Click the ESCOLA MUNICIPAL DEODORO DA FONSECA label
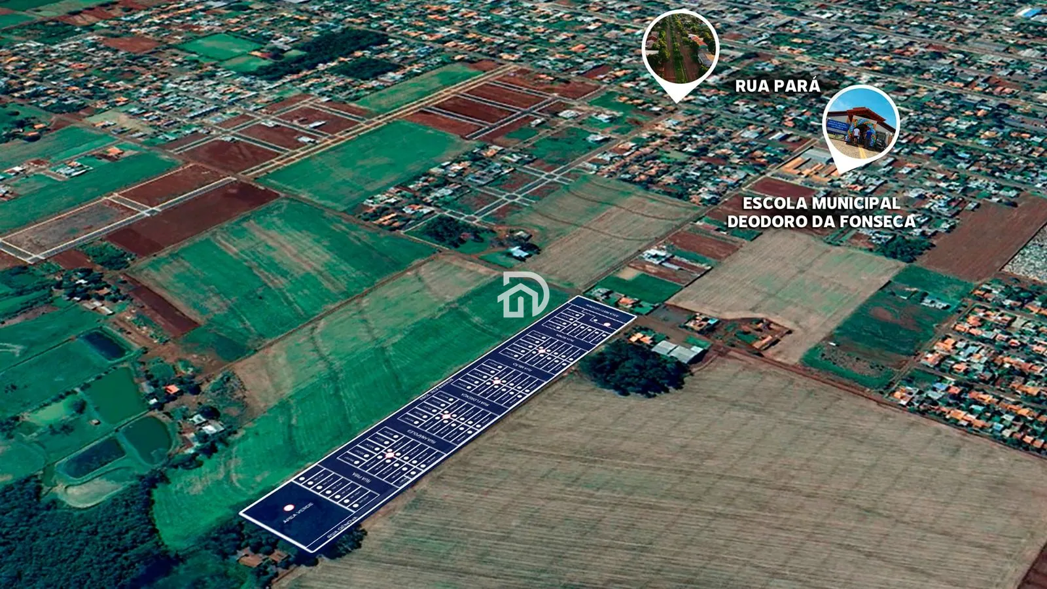The width and height of the screenshot is (1047, 589). pos(821,213)
